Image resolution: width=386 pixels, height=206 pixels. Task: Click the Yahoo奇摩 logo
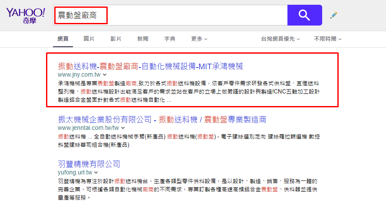26,16
